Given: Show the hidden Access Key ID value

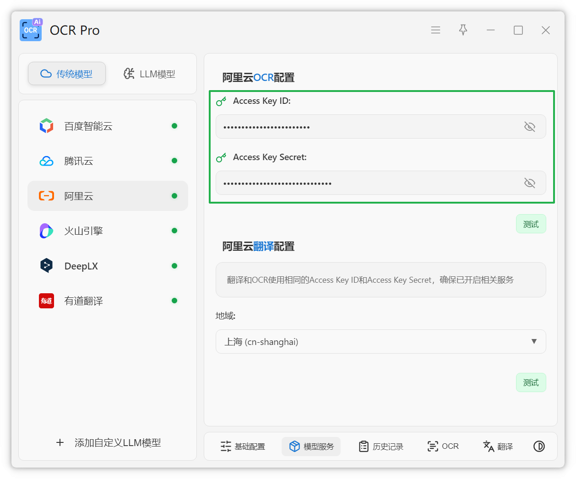Looking at the screenshot, I should [x=529, y=127].
